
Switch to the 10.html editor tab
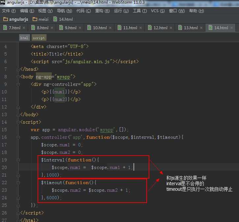(x=100, y=28)
